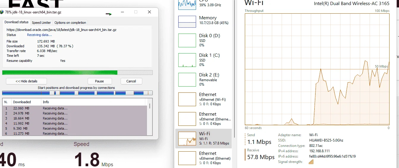Cancel the jdk-18 download
This screenshot has height=168, width=399.
(x=131, y=81)
